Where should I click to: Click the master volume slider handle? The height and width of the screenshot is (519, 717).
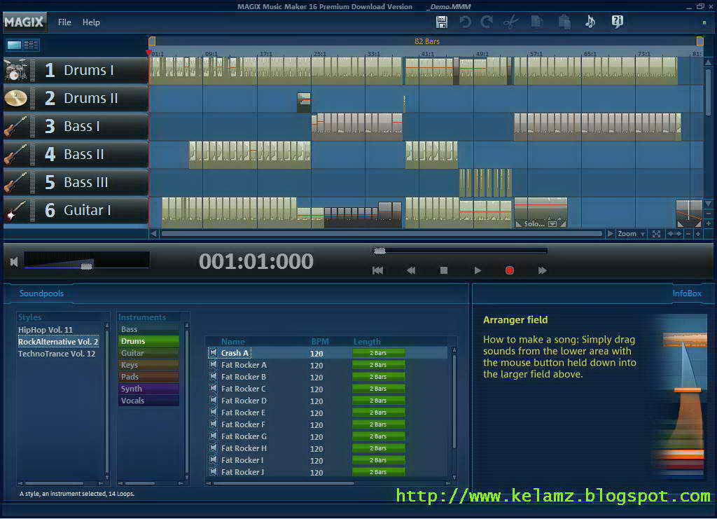pos(86,265)
